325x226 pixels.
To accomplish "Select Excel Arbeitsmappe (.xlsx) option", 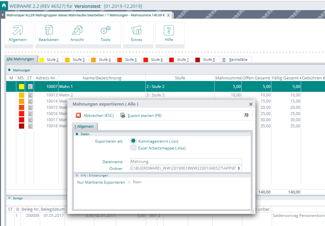I will coord(133,148).
